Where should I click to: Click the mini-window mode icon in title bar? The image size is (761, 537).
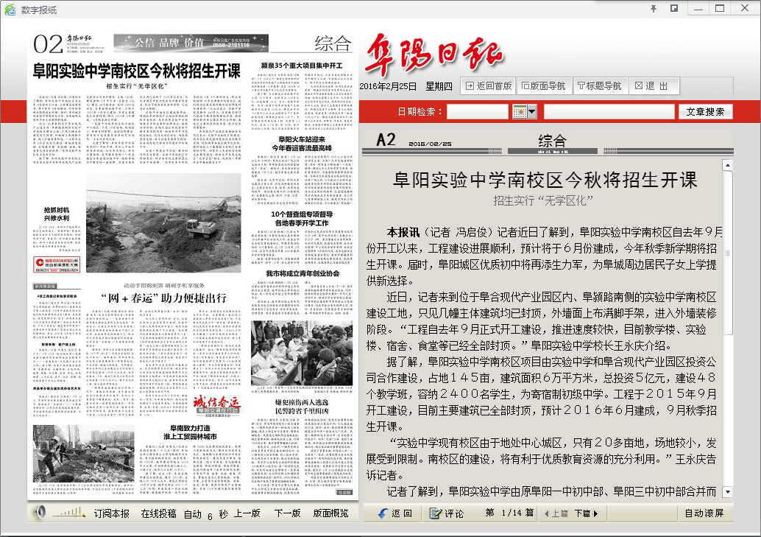point(673,9)
